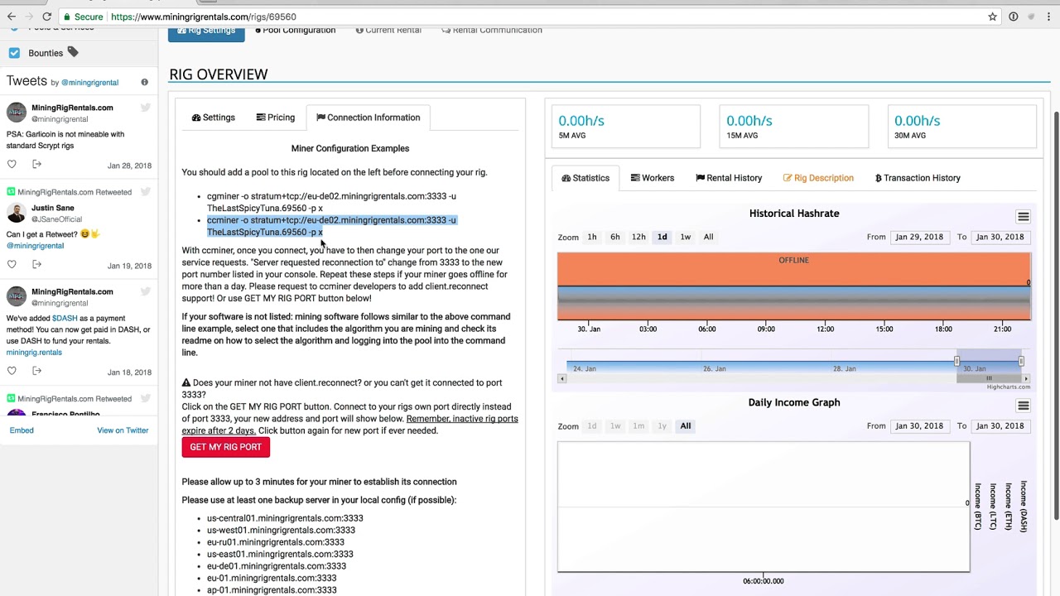Click the Embed link
Viewport: 1060px width, 596px height.
pyautogui.click(x=22, y=430)
